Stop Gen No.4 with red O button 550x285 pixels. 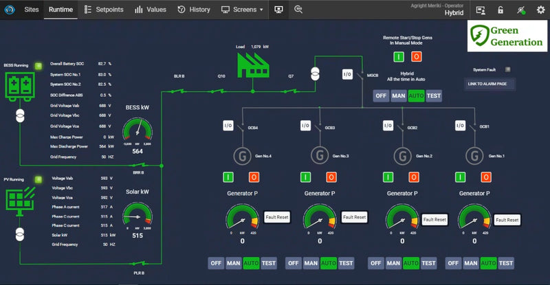254,177
